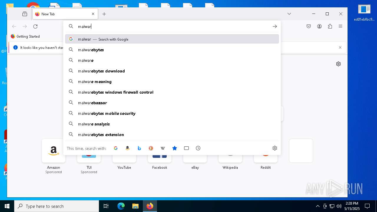Search this time with Amazon icon

128,148
